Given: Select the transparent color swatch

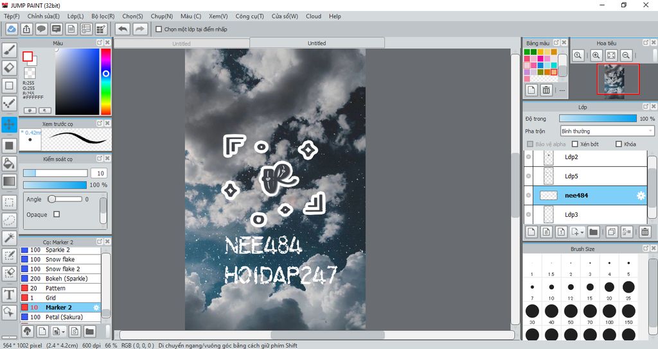Looking at the screenshot, I should pos(30,73).
